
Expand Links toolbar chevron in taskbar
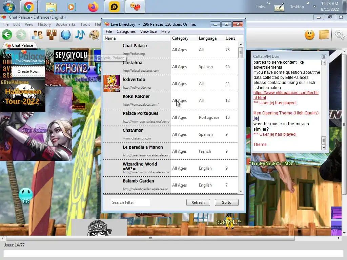click(268, 3)
